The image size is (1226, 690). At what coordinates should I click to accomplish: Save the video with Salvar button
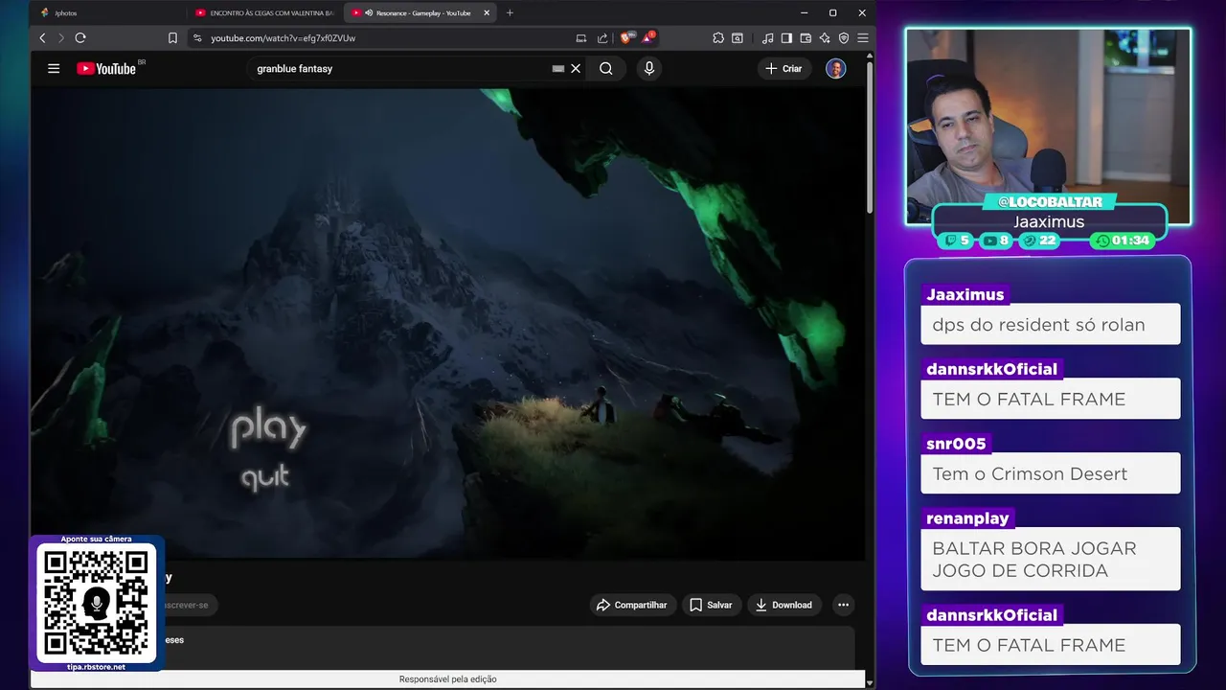tap(712, 605)
